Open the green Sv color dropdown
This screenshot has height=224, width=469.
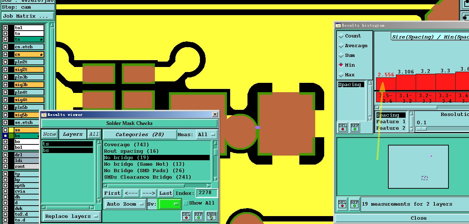pyautogui.click(x=170, y=204)
